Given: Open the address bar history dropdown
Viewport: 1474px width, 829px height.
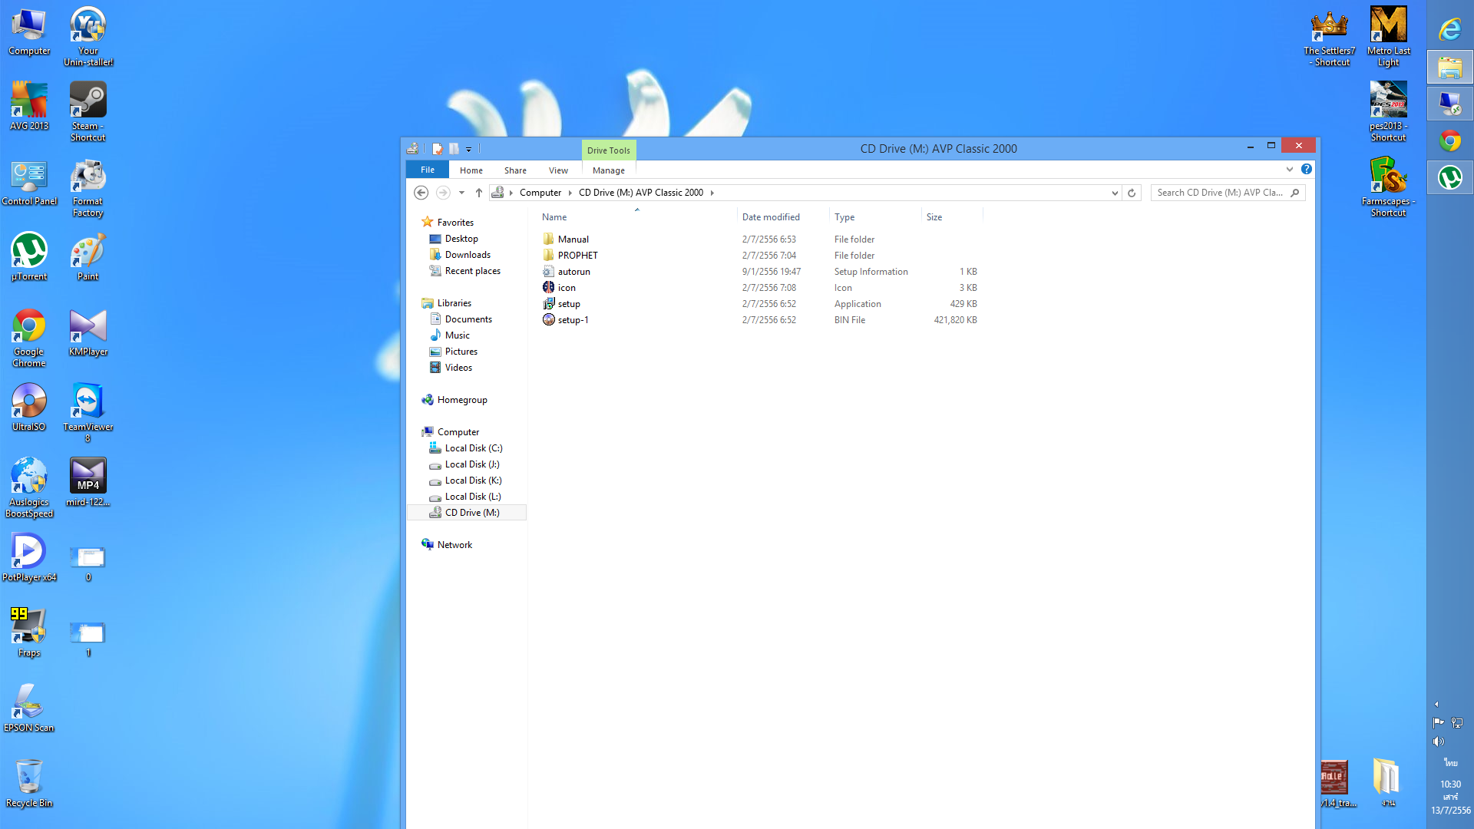Looking at the screenshot, I should [1115, 193].
